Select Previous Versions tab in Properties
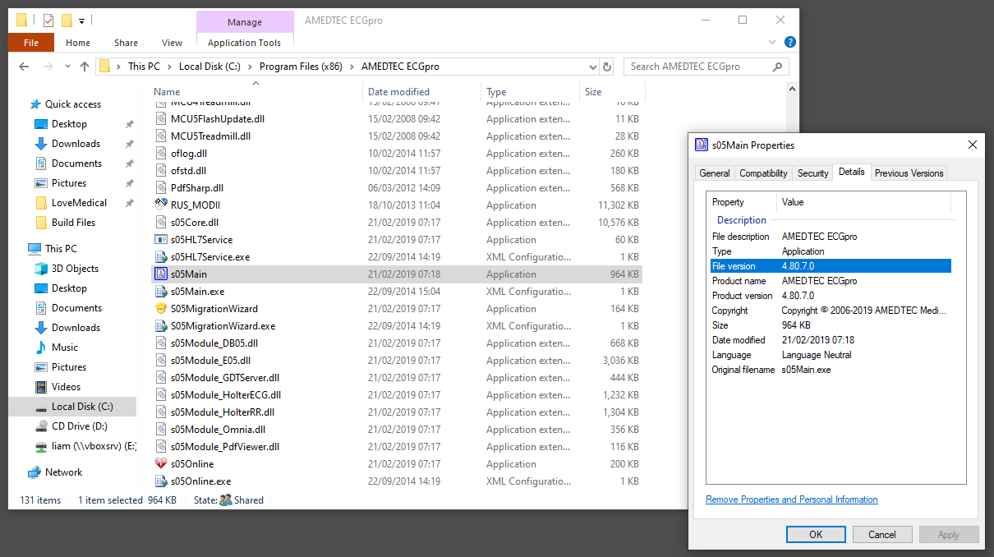994x557 pixels. (909, 173)
